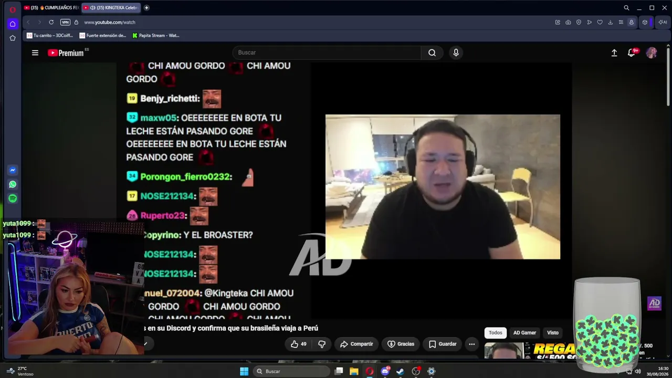Open the YouTube account avatar menu
This screenshot has width=672, height=378.
[652, 52]
